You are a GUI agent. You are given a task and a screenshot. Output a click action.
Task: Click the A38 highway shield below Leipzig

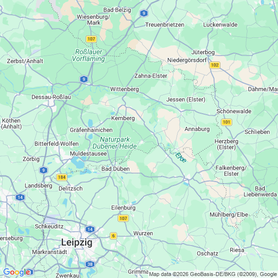point(90,264)
